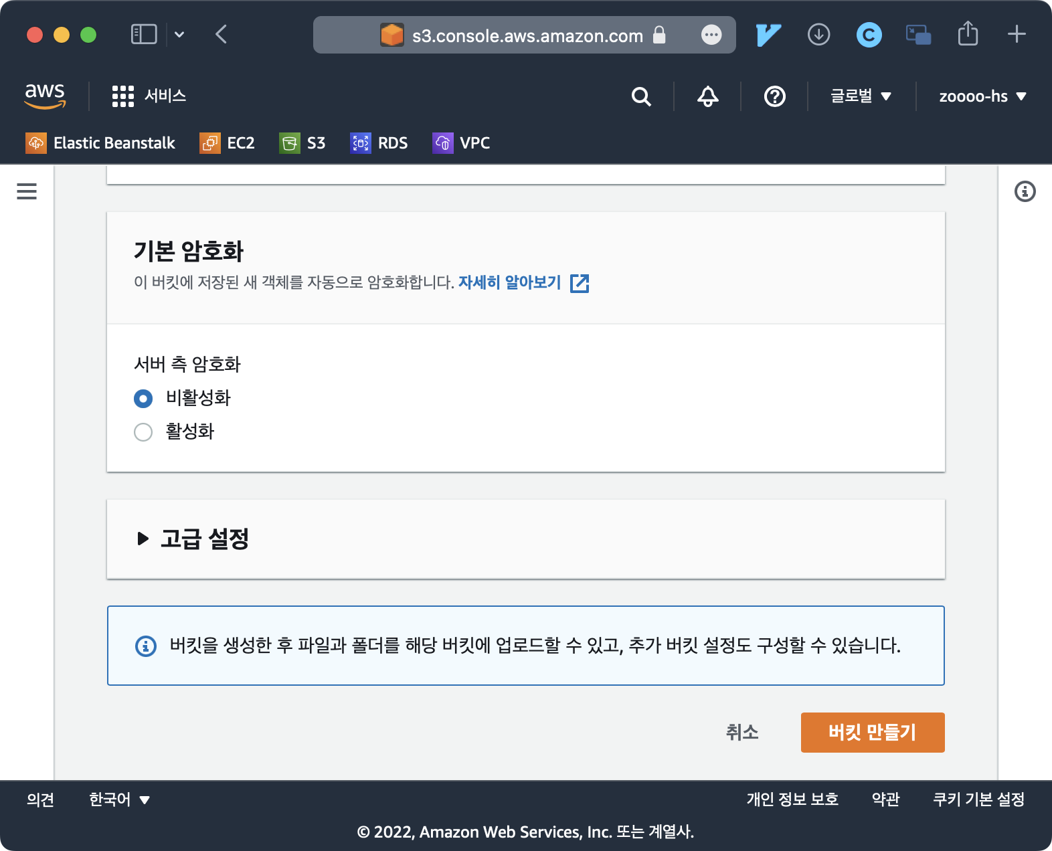The width and height of the screenshot is (1052, 851).
Task: Click the AWS logo home icon
Action: coord(45,96)
